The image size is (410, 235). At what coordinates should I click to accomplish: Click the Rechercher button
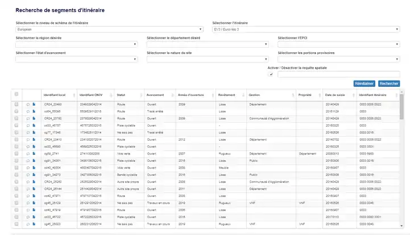pos(389,83)
